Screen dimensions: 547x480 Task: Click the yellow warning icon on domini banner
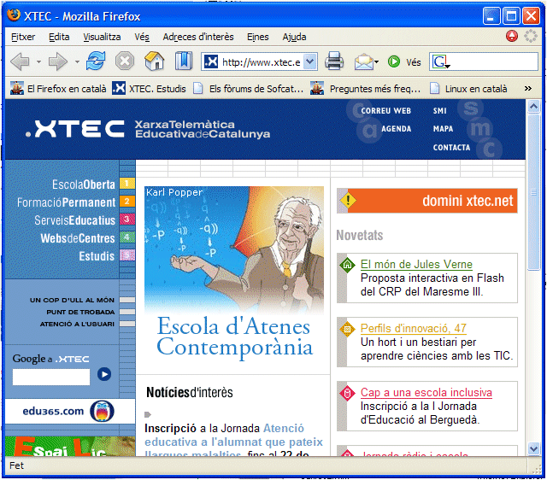pos(348,200)
